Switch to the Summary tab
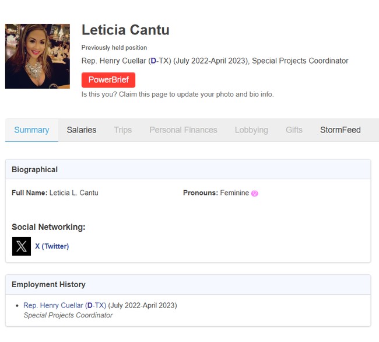This screenshot has height=342, width=379. click(x=31, y=130)
